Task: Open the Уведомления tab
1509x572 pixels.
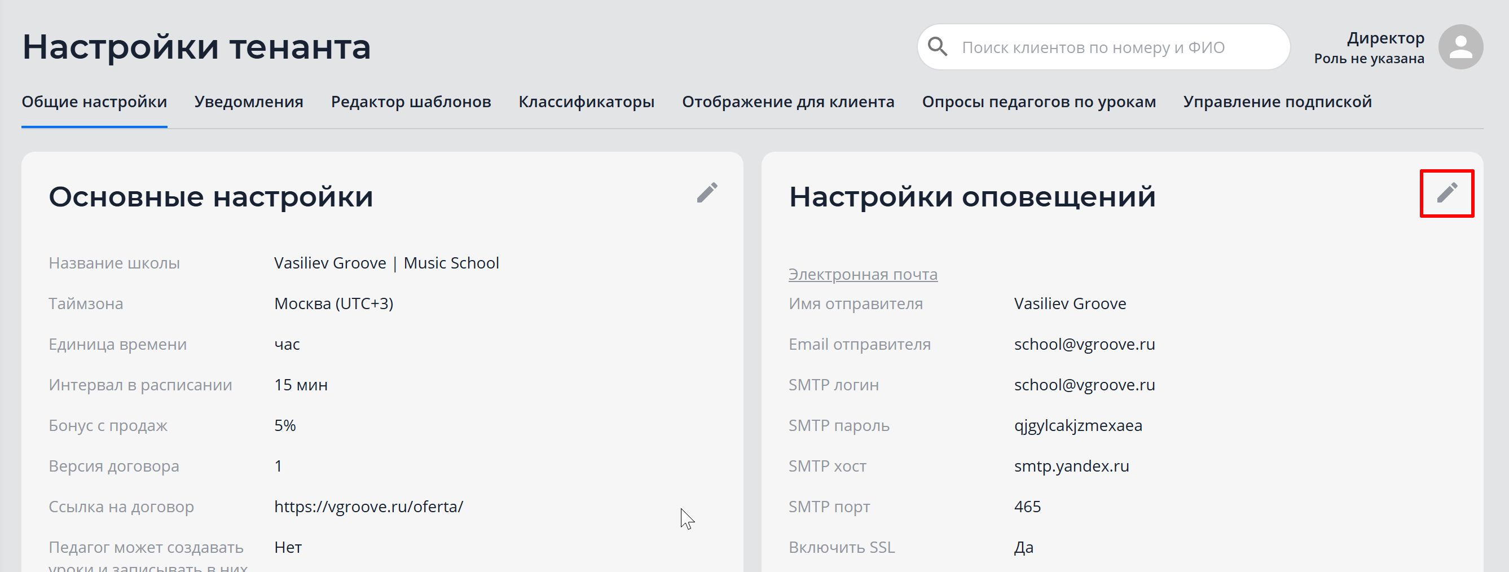Action: 249,102
